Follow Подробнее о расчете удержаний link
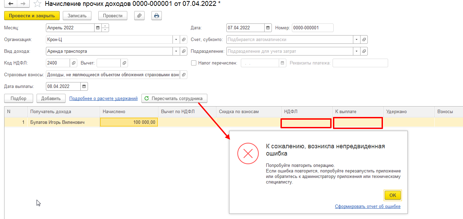Viewport: 463px width, 219px height. [103, 99]
